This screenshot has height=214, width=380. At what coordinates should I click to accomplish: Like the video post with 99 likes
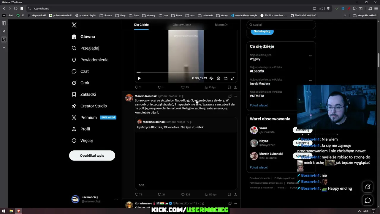(x=185, y=87)
